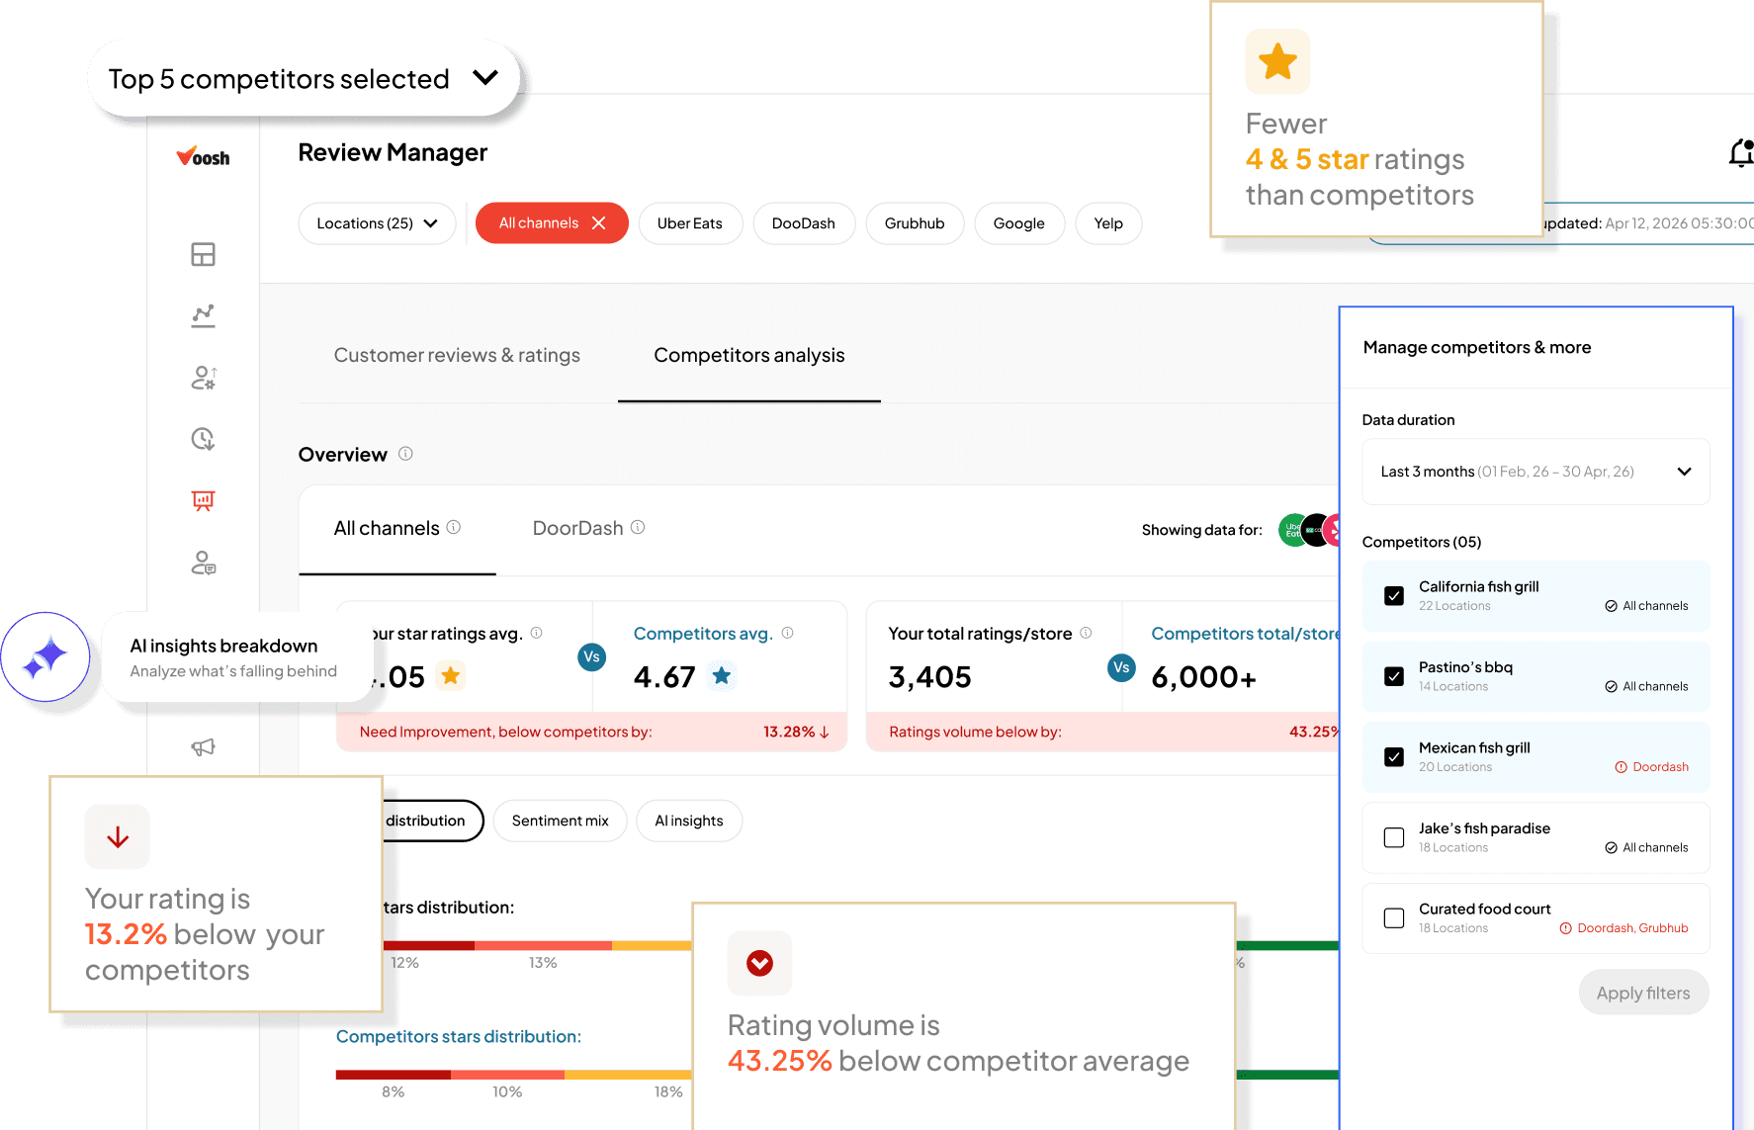This screenshot has width=1754, height=1130.
Task: Switch to Customer reviews & ratings tab
Action: (x=457, y=355)
